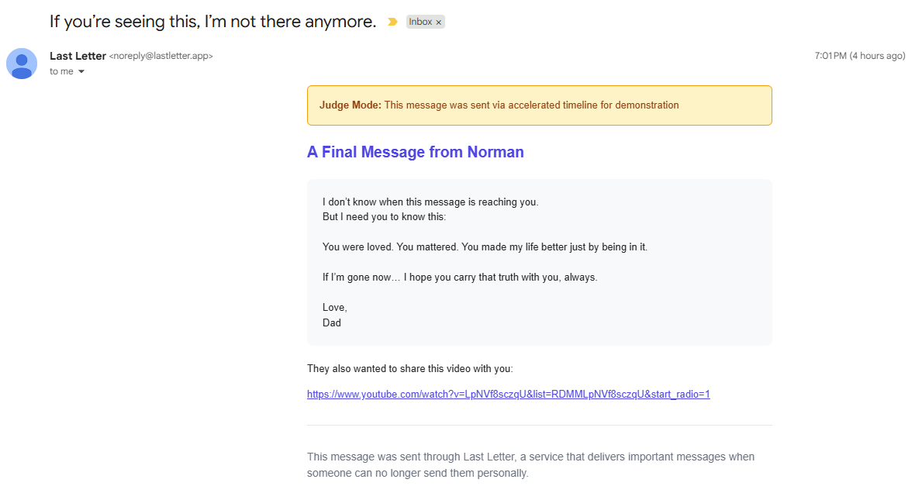Expand the "to me" recipient details arrow
Screen dimensions: 922x500
pos(81,72)
